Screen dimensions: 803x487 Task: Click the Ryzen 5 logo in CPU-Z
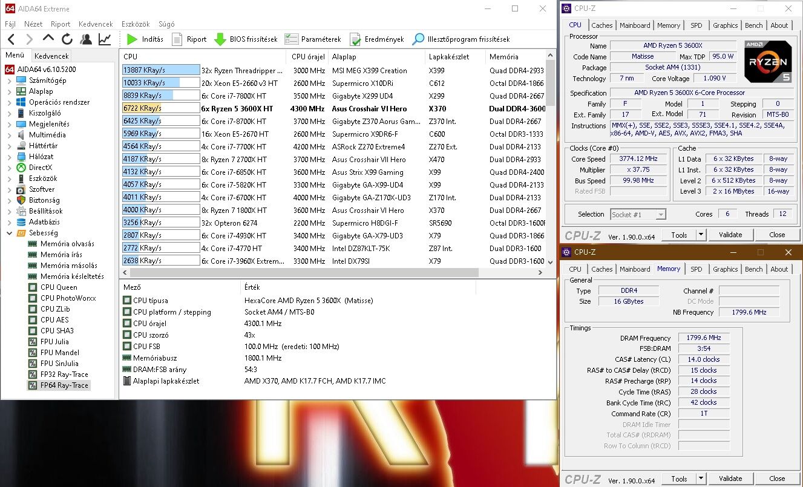pos(768,62)
